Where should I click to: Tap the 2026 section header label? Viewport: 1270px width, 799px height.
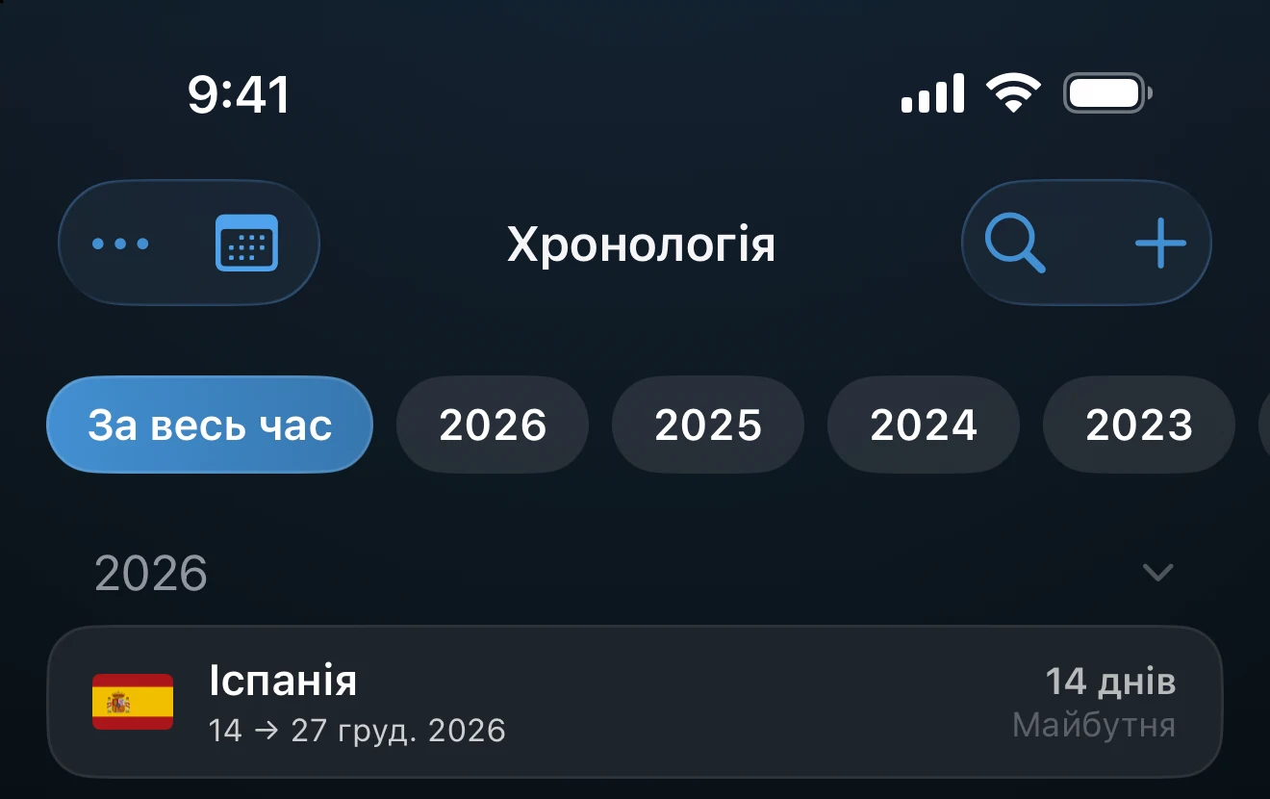coord(151,574)
